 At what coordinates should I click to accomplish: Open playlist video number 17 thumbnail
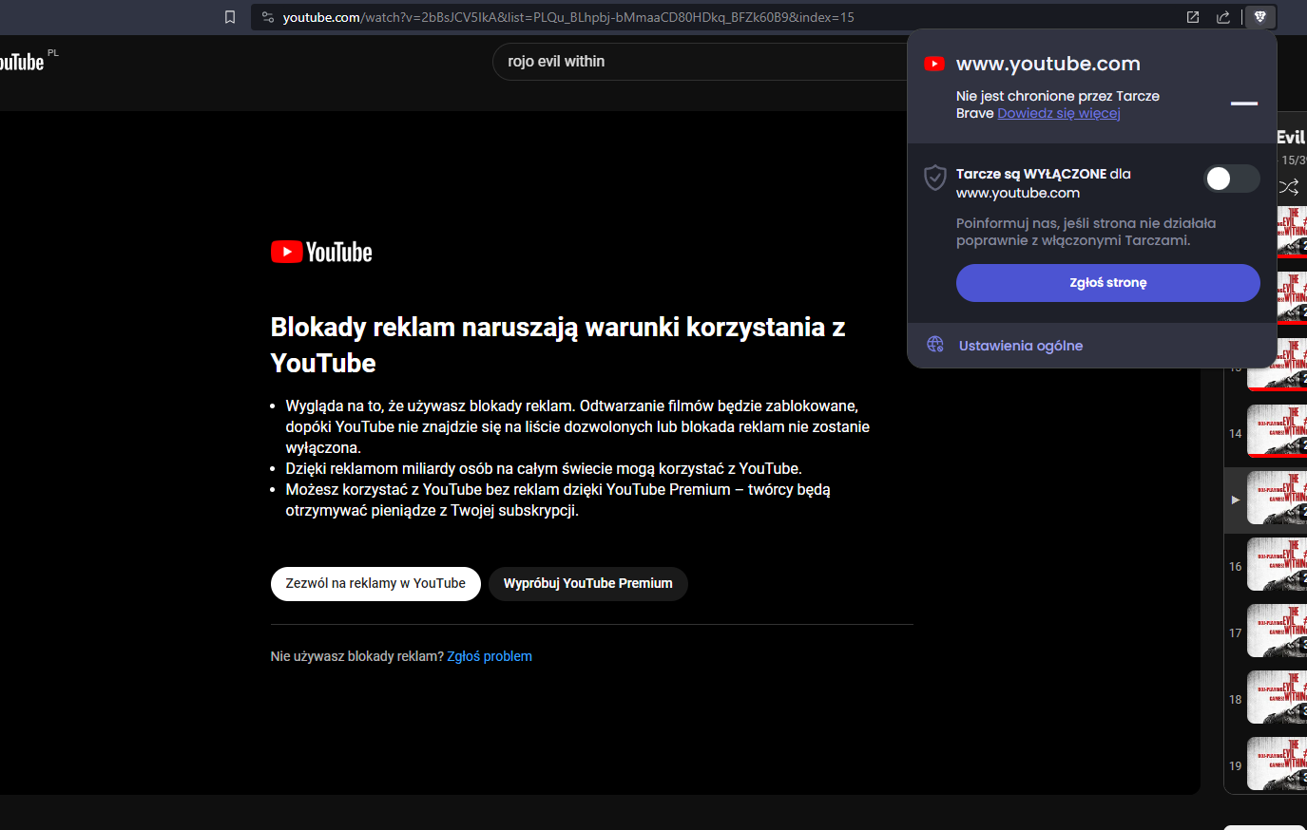coord(1277,632)
